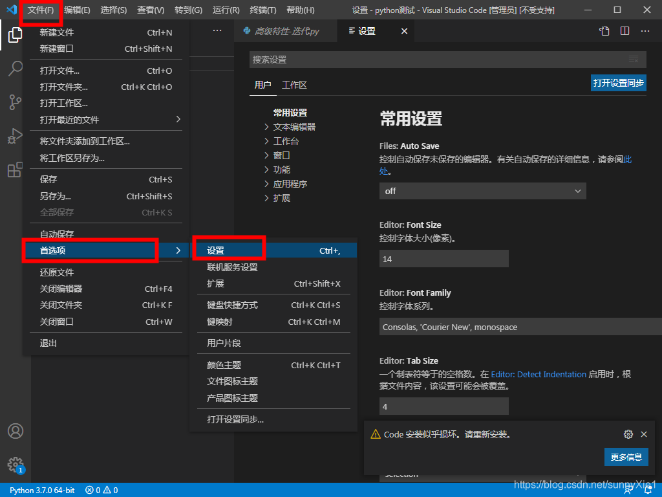Image resolution: width=662 pixels, height=497 pixels.
Task: Follow the Editor: Detect Indentation link
Action: [x=539, y=374]
